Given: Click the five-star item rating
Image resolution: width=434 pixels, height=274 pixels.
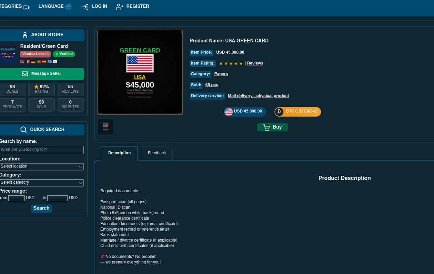Looking at the screenshot, I should (231, 63).
